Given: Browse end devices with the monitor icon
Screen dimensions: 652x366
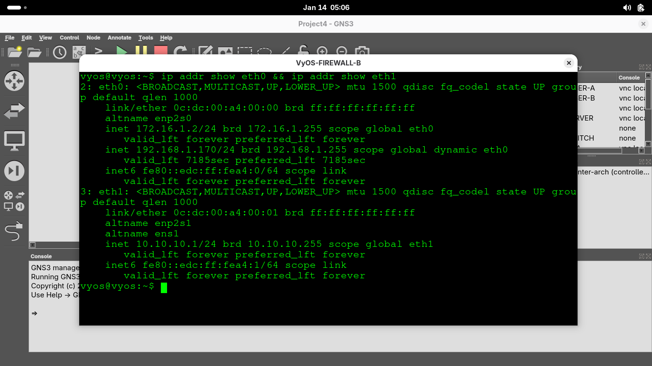Looking at the screenshot, I should [14, 141].
